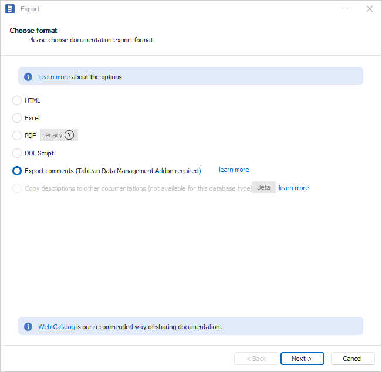382x372 pixels.
Task: Open learn more link next to Beta
Action: 293,188
